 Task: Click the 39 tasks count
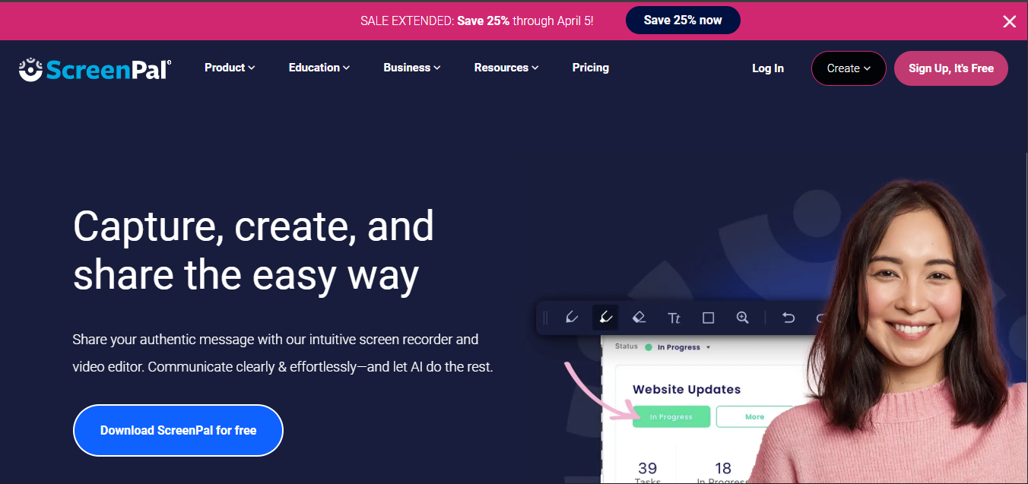click(x=648, y=468)
